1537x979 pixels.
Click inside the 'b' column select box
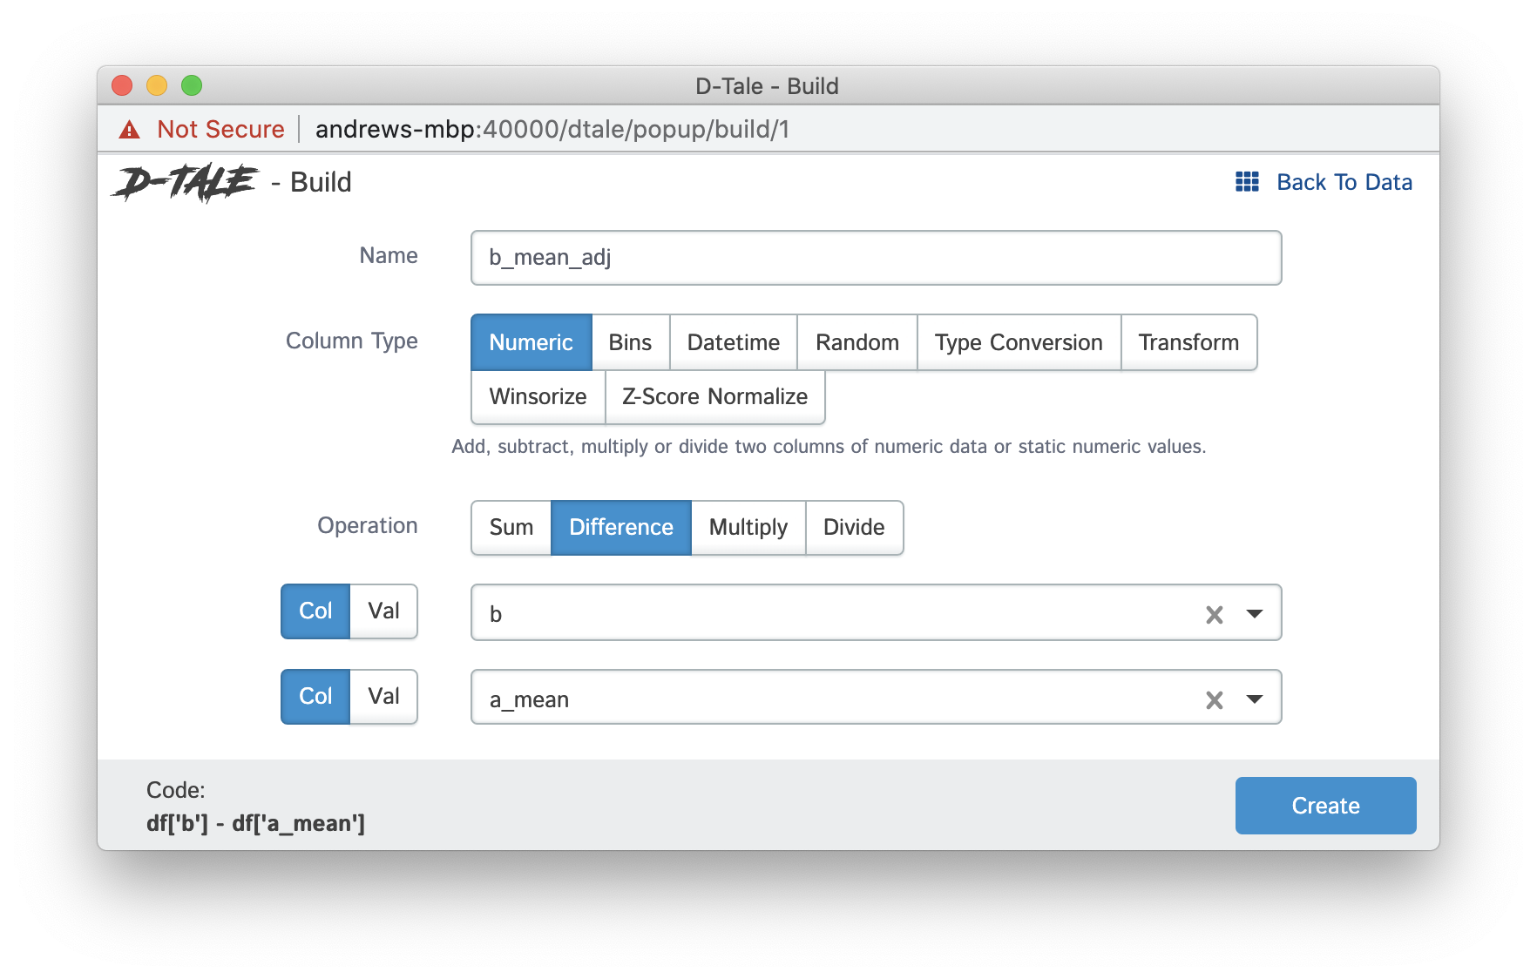(x=876, y=612)
